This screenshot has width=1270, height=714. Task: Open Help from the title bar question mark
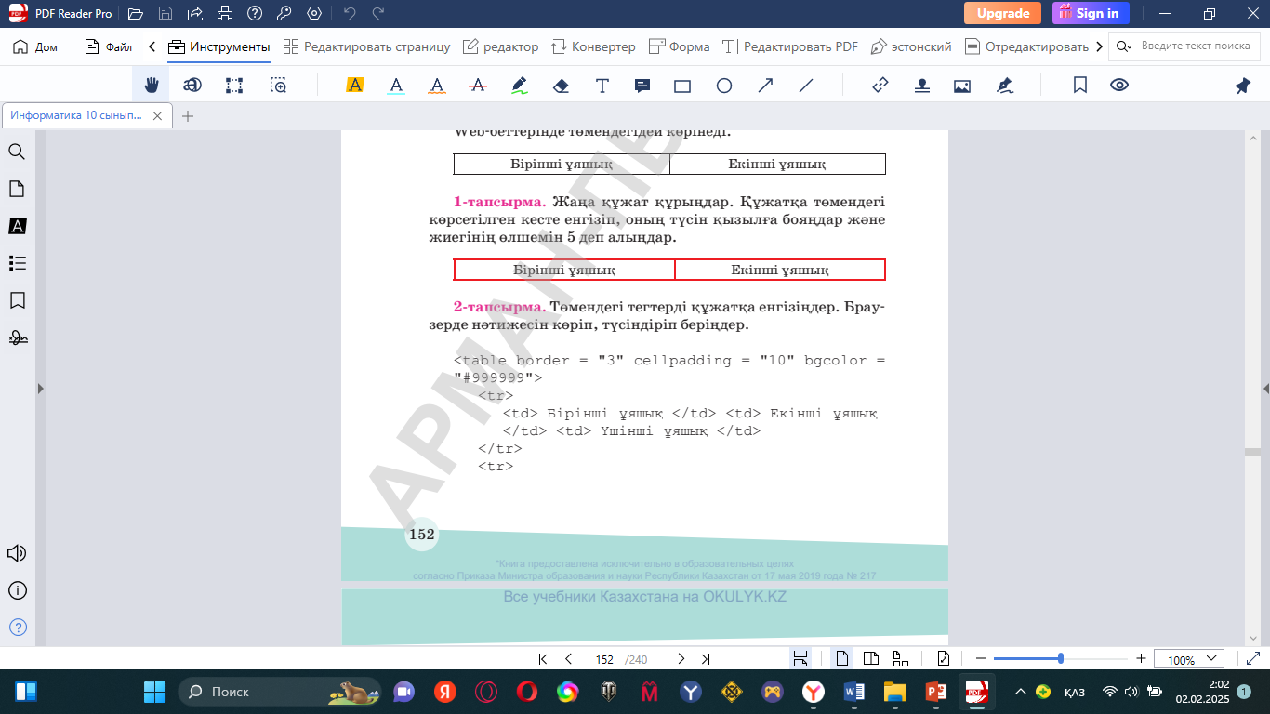[255, 14]
